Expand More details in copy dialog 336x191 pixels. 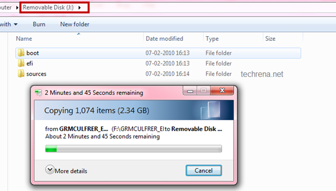tap(67, 171)
